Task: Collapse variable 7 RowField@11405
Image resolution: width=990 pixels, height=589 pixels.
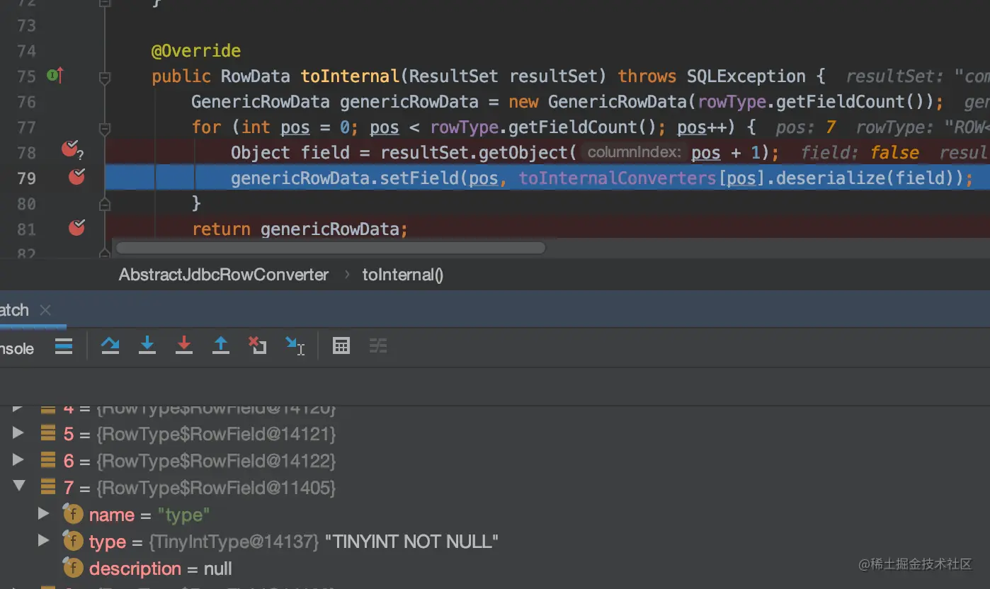Action: tap(19, 486)
